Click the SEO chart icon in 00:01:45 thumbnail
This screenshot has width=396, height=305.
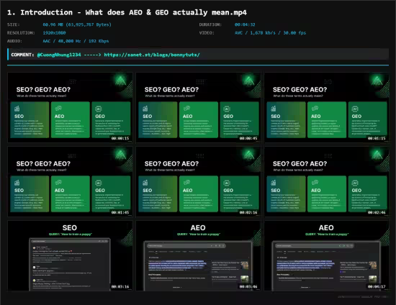point(17,183)
